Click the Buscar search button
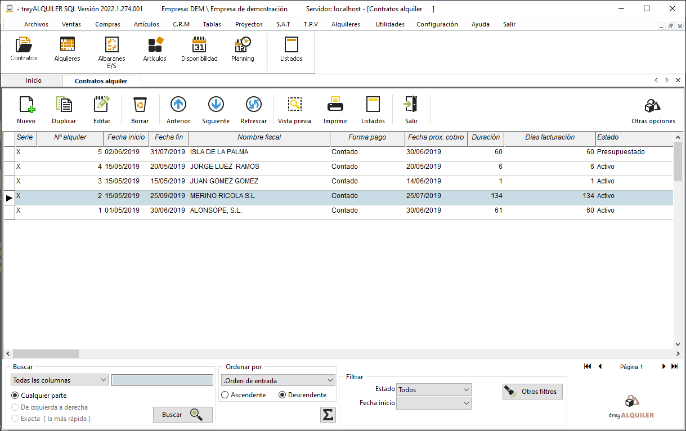 coord(183,415)
